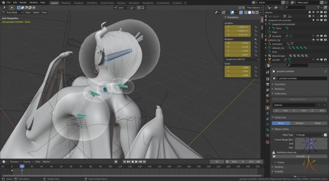Expand the Relations panel
This screenshot has height=181, width=329.
click(280, 89)
